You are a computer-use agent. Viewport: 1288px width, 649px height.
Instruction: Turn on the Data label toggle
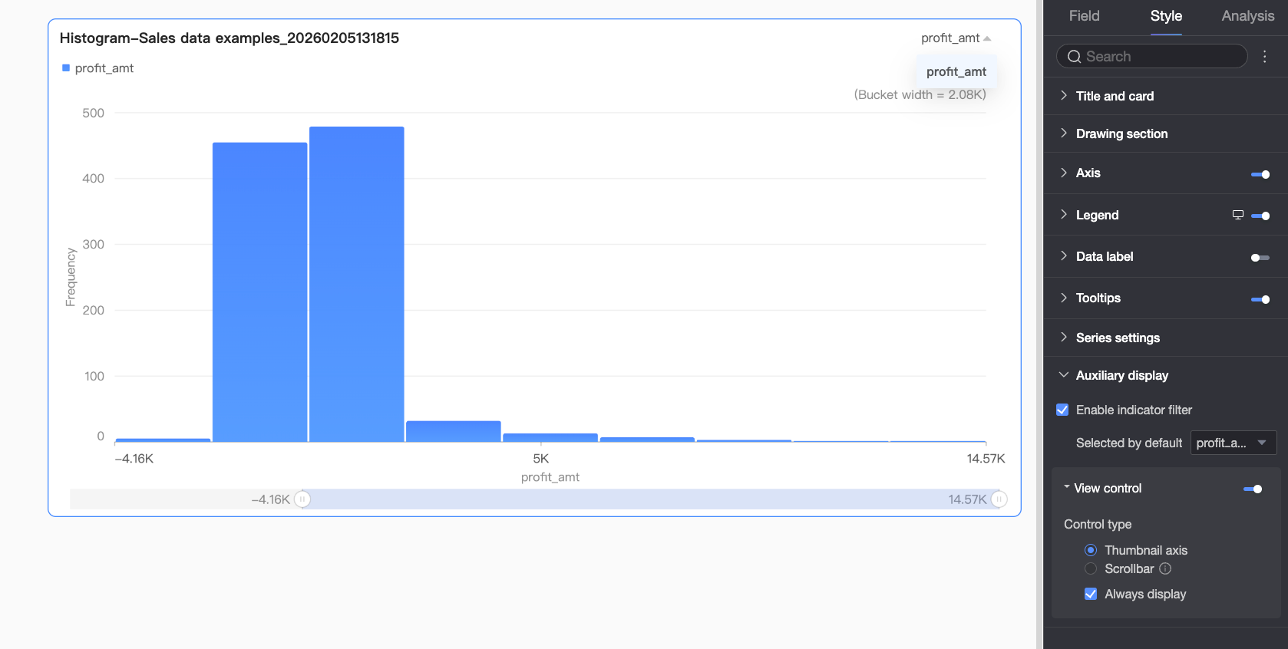(1260, 258)
